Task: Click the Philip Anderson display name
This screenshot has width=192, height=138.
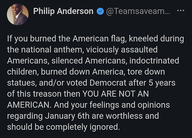Action: pyautogui.click(x=63, y=11)
